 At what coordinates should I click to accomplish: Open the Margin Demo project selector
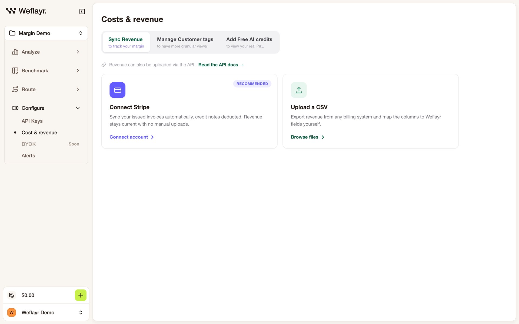(46, 33)
